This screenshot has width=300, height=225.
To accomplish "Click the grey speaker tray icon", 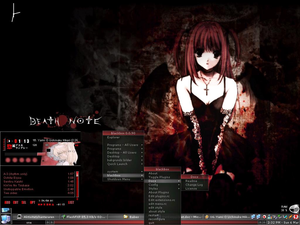I will [275, 217].
